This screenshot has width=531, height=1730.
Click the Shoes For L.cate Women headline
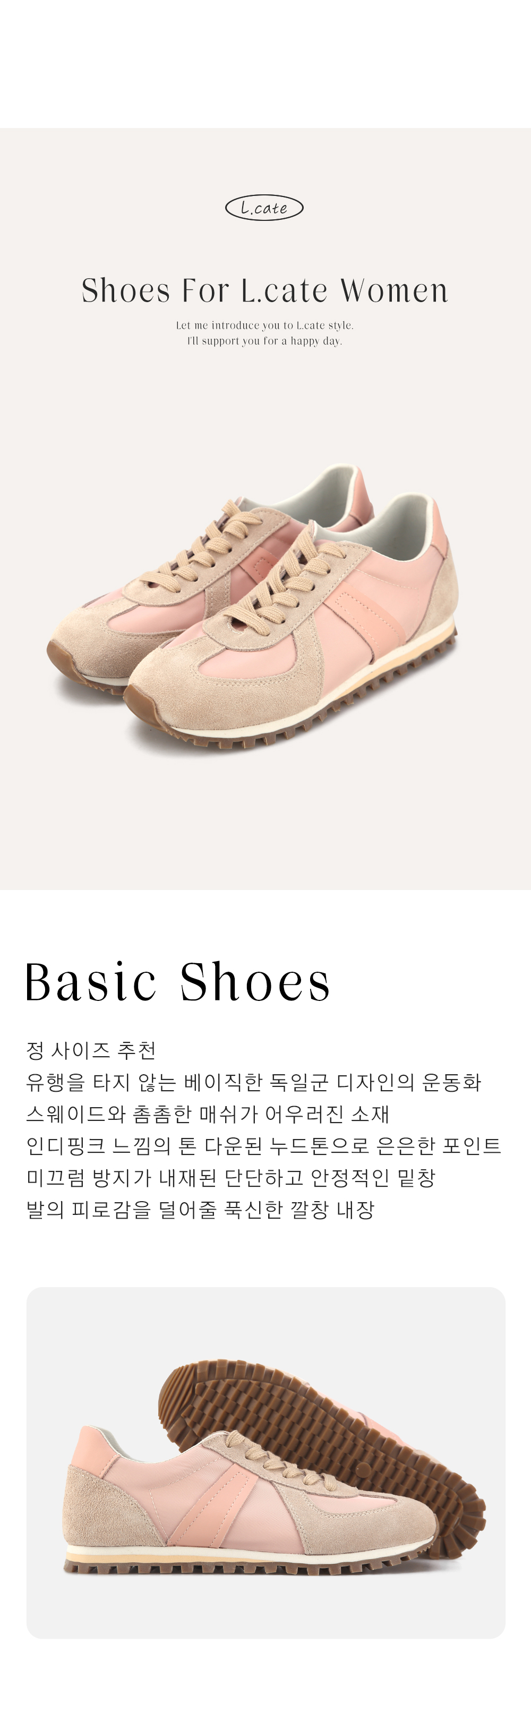pyautogui.click(x=264, y=290)
